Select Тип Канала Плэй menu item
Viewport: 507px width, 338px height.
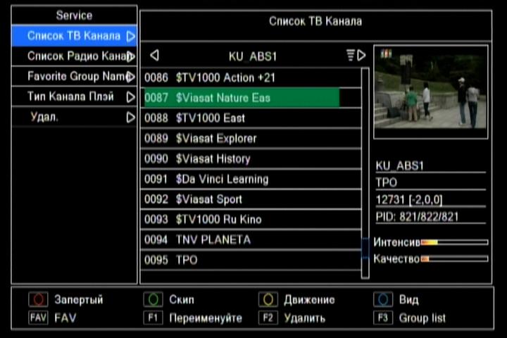click(x=74, y=96)
